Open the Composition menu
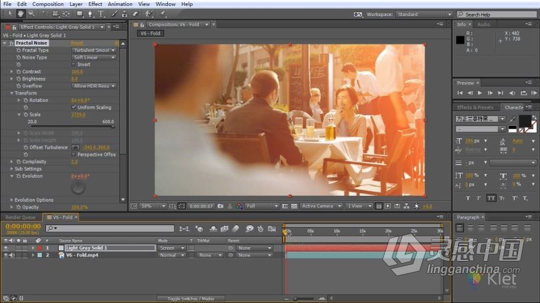The width and height of the screenshot is (540, 303). [48, 4]
